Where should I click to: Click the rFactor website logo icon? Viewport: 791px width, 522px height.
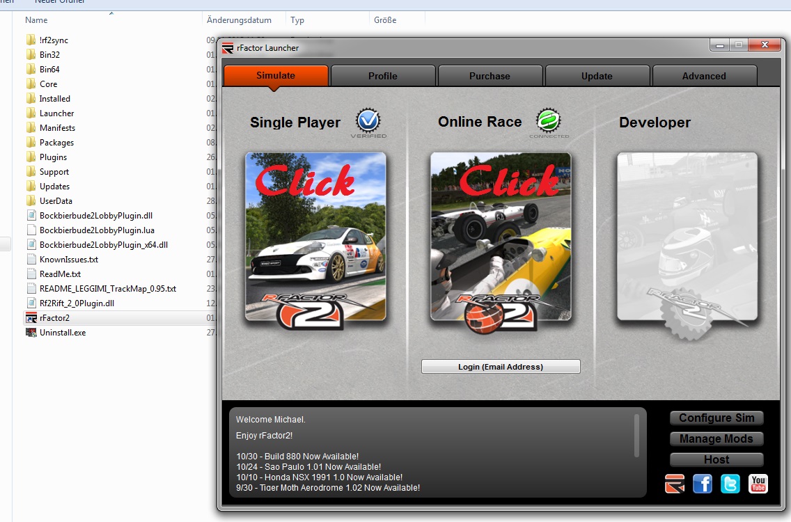pos(675,483)
